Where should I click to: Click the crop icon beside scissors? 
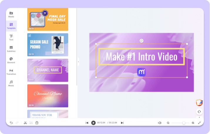pos(31,123)
